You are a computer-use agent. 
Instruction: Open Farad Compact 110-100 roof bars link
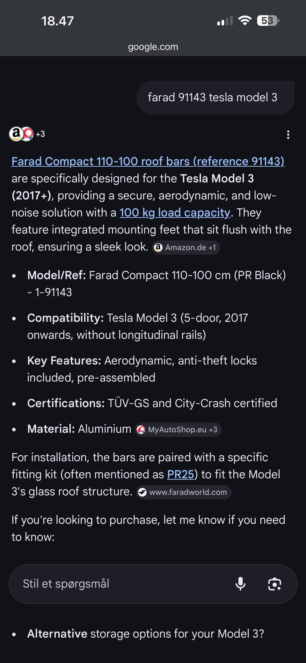coord(148,161)
